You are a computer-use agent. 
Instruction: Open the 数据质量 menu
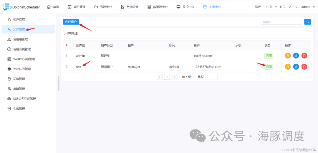(x=130, y=7)
